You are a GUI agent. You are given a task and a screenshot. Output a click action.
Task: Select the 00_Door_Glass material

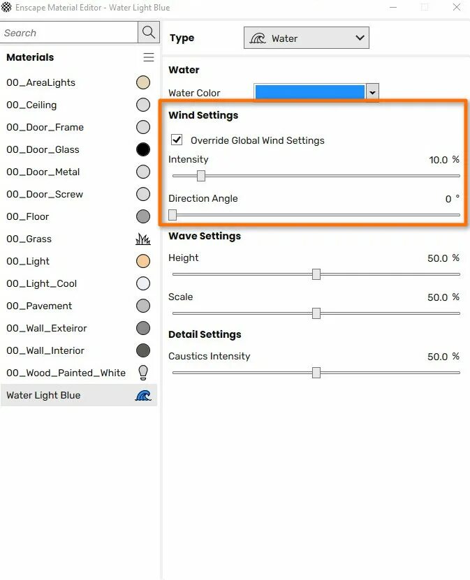pyautogui.click(x=78, y=149)
